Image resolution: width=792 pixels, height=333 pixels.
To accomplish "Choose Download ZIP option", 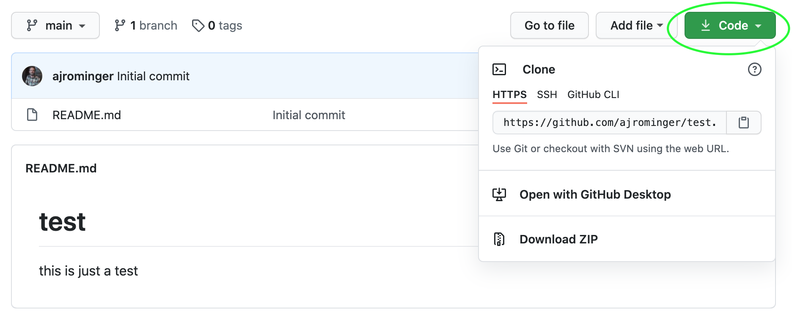I will point(558,239).
